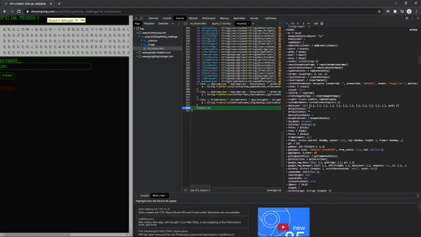The width and height of the screenshot is (421, 237).
Task: Click the Coverage status in editor footer
Action: click(274, 191)
